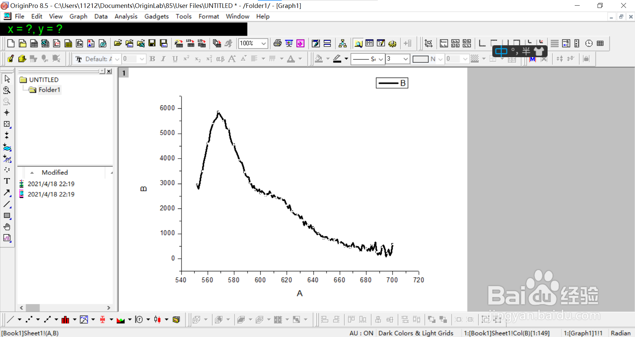Close the Project Explorer panel
The image size is (635, 337).
[x=109, y=71]
